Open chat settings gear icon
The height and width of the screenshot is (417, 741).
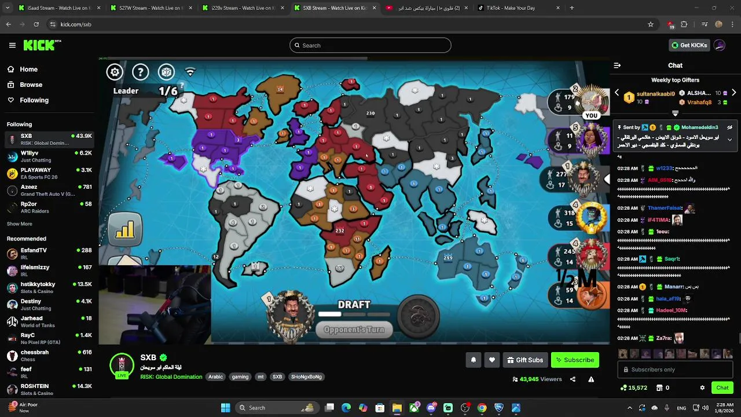click(702, 387)
